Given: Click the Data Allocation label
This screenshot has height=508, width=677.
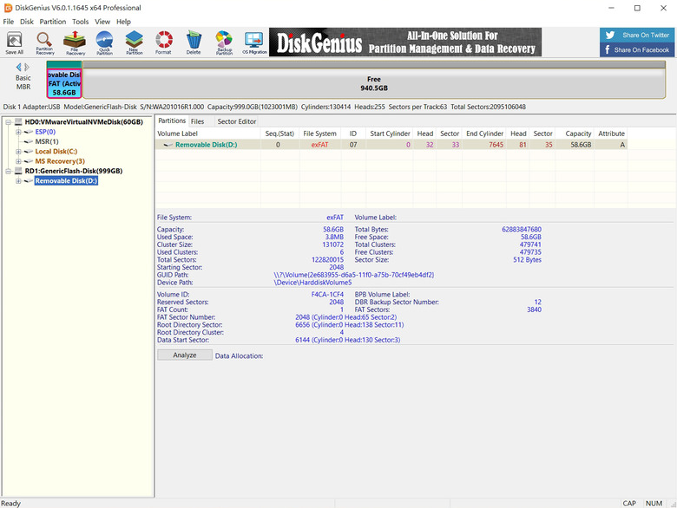Looking at the screenshot, I should (x=240, y=355).
